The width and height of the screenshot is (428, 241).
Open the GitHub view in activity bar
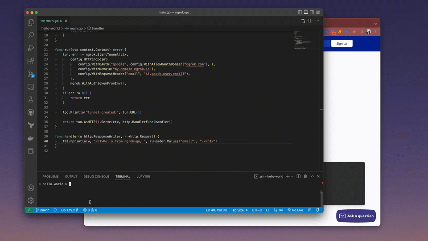point(31,112)
